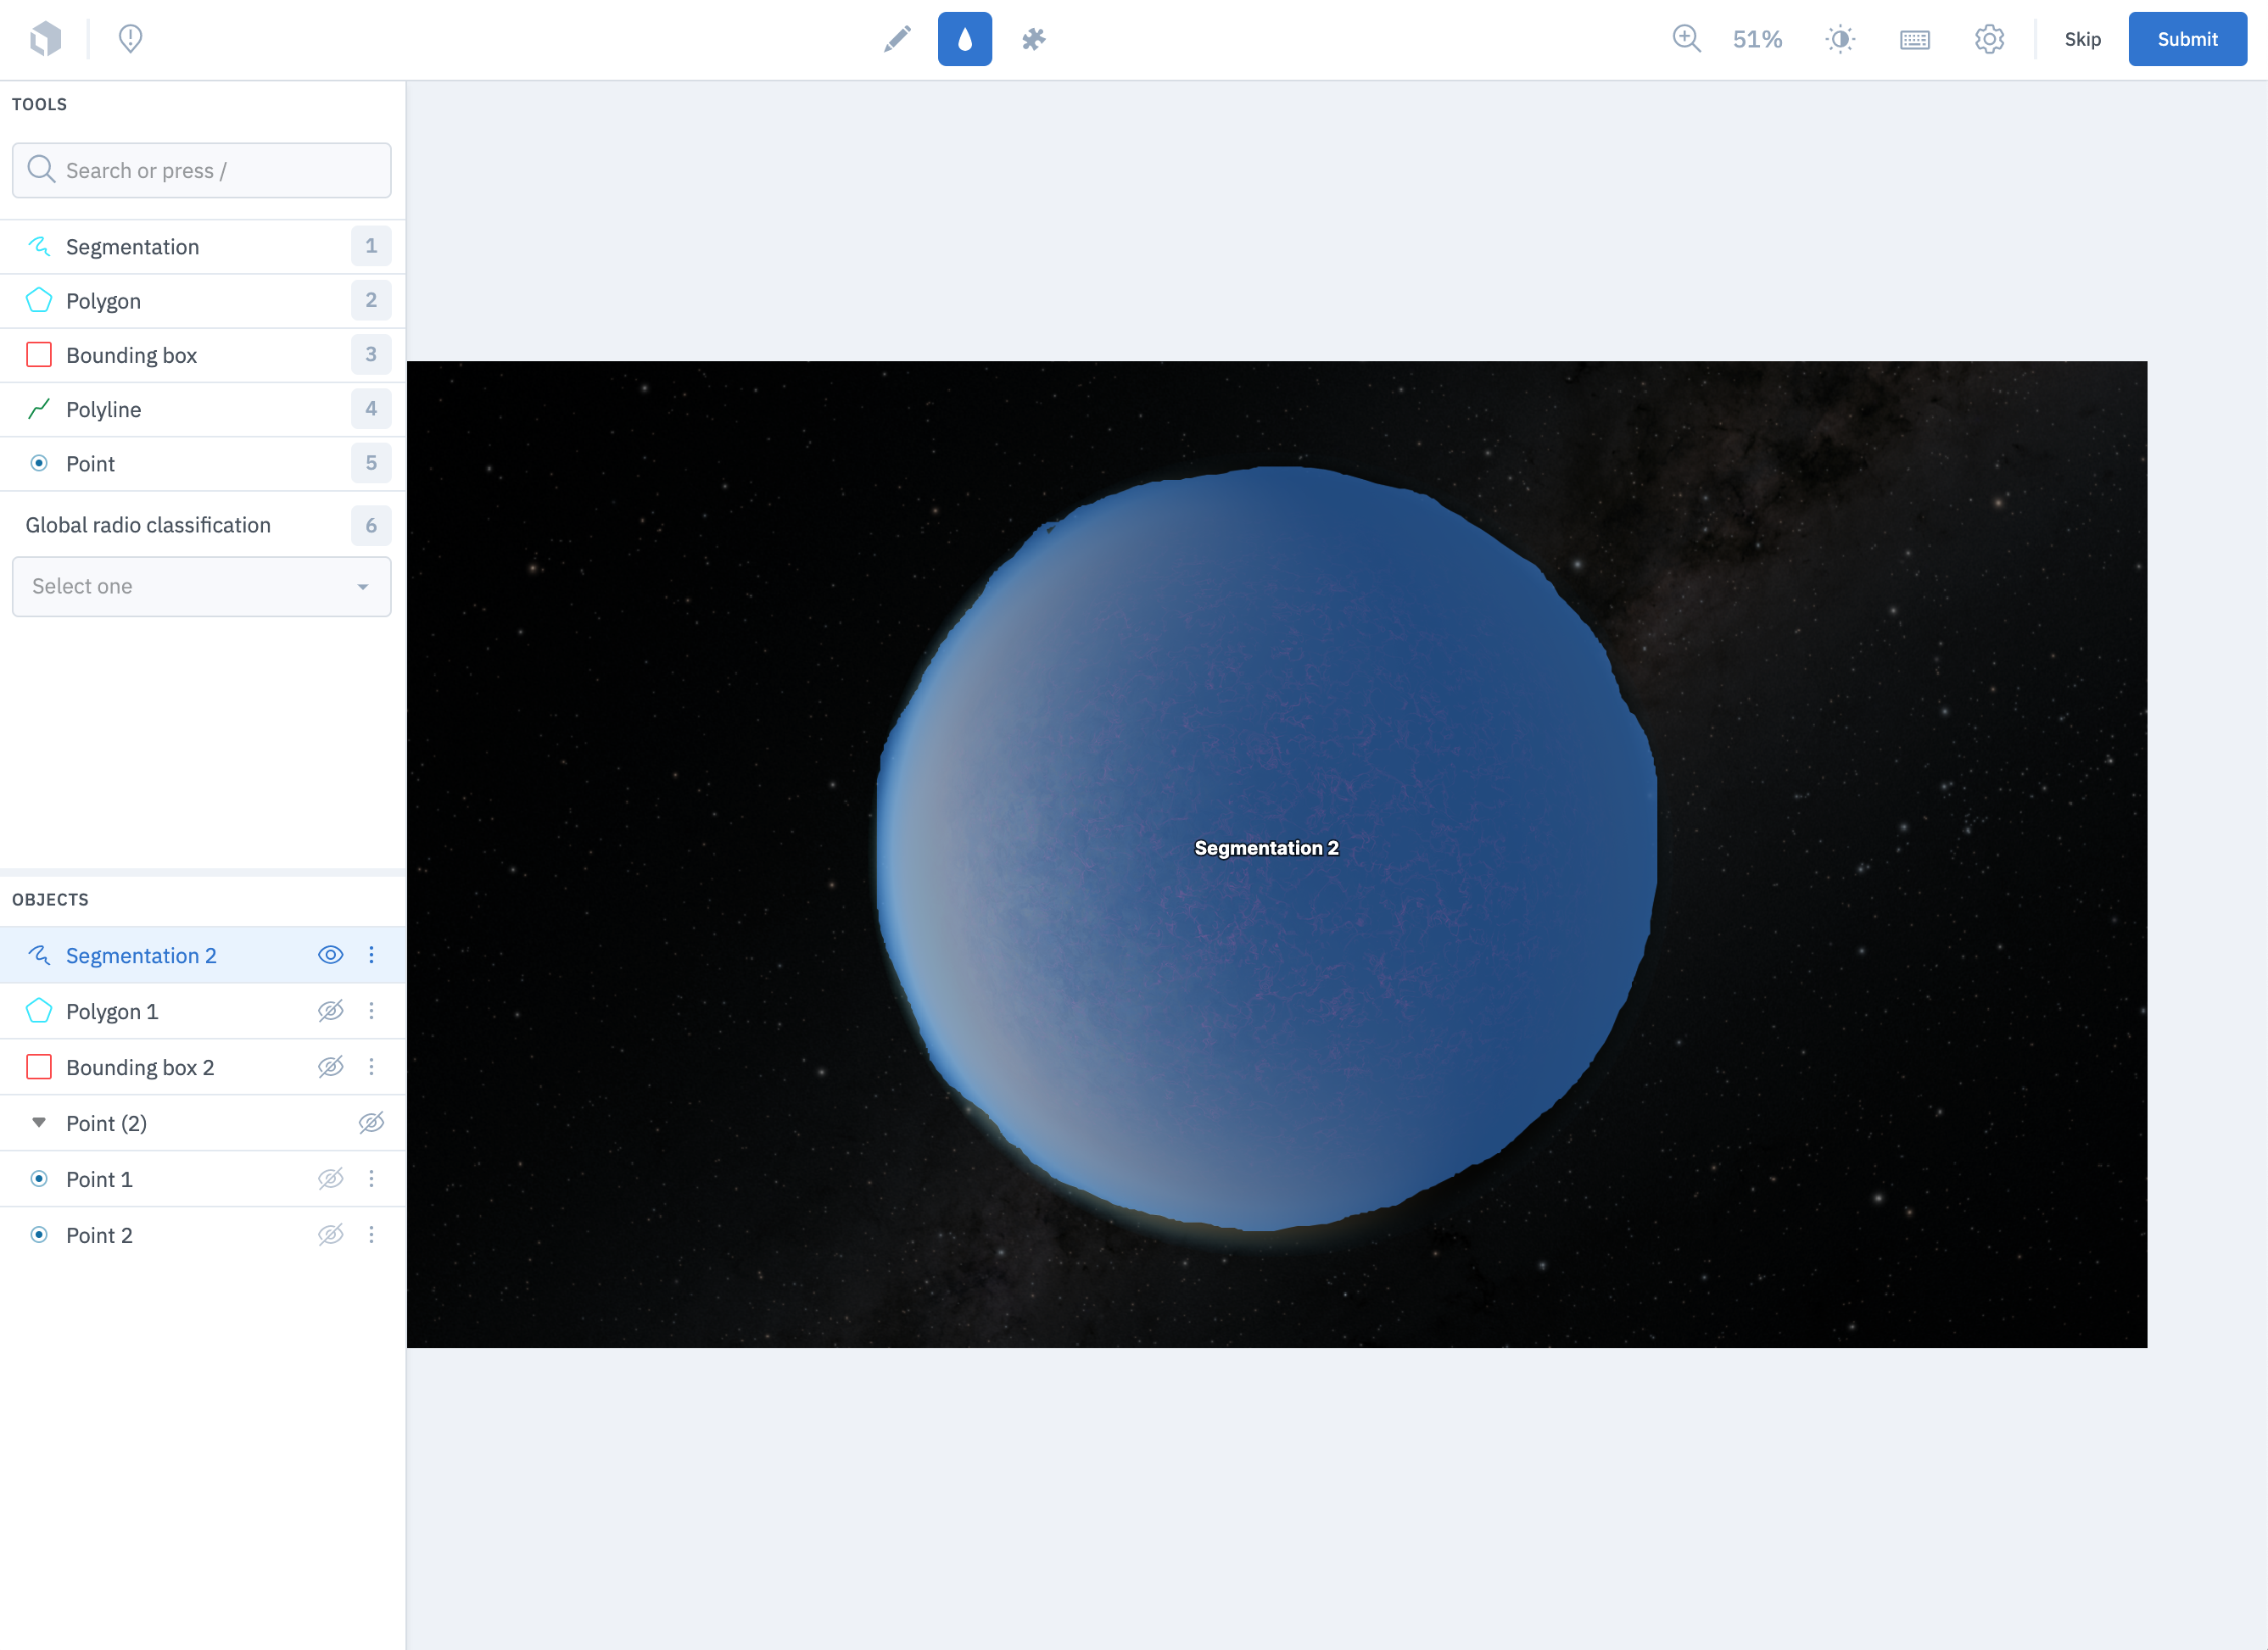Open keyboard shortcuts icon

tap(1914, 39)
